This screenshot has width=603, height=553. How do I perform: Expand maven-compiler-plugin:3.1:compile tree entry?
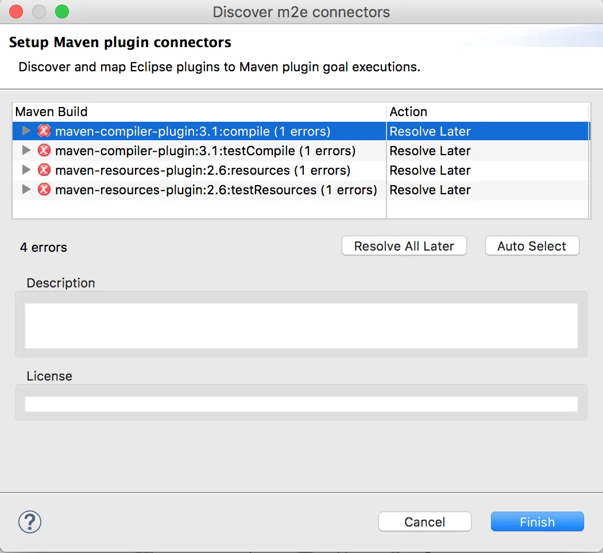click(x=26, y=131)
